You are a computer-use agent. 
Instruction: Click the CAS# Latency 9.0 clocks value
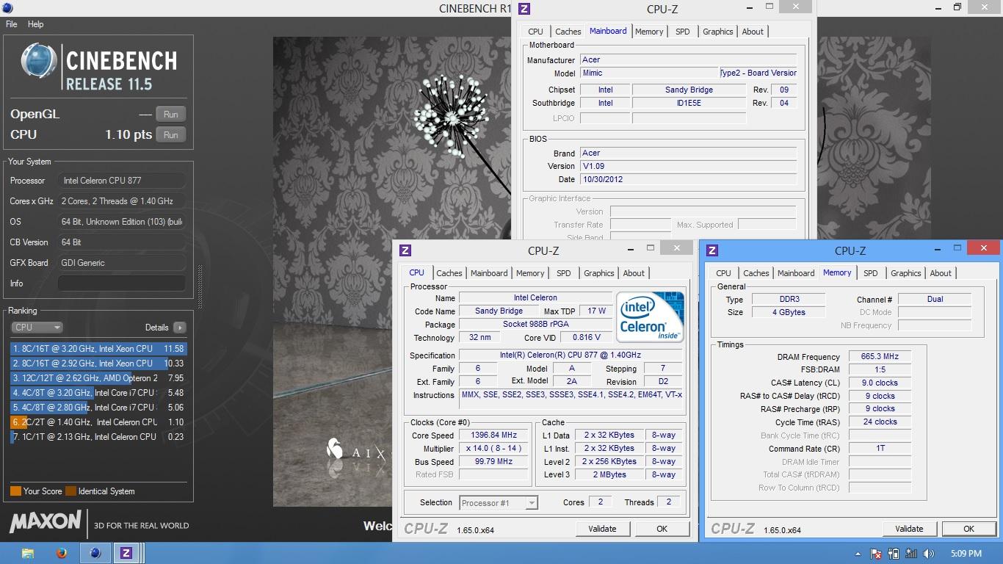[880, 383]
